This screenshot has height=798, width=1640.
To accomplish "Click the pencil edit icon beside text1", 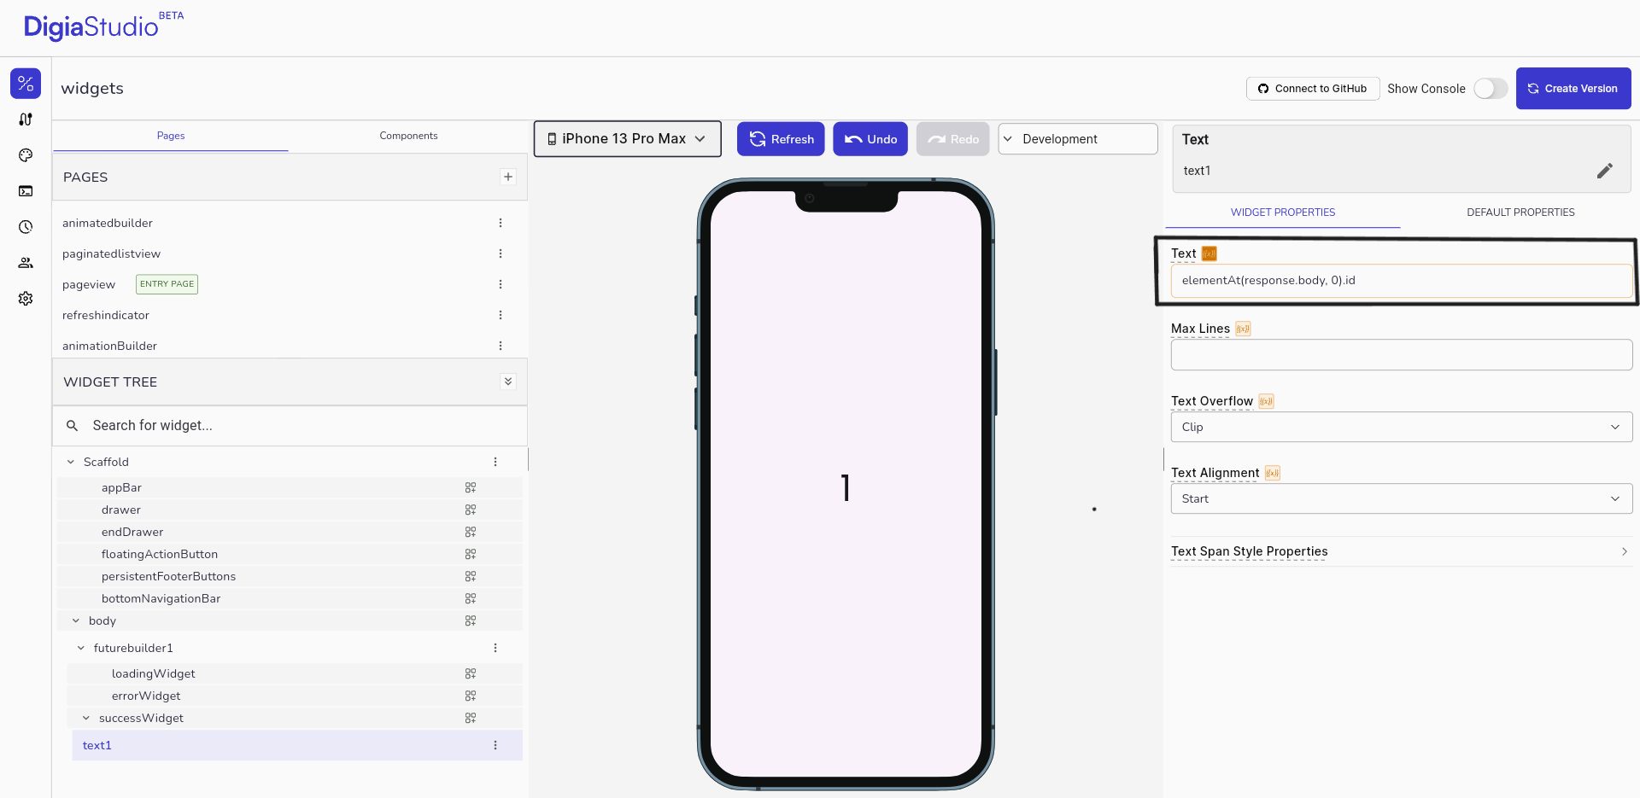I will (x=1604, y=171).
